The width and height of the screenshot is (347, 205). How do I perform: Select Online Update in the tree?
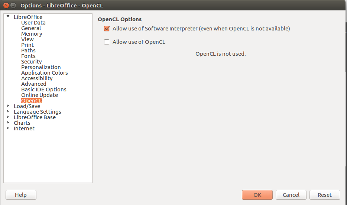[x=39, y=95]
